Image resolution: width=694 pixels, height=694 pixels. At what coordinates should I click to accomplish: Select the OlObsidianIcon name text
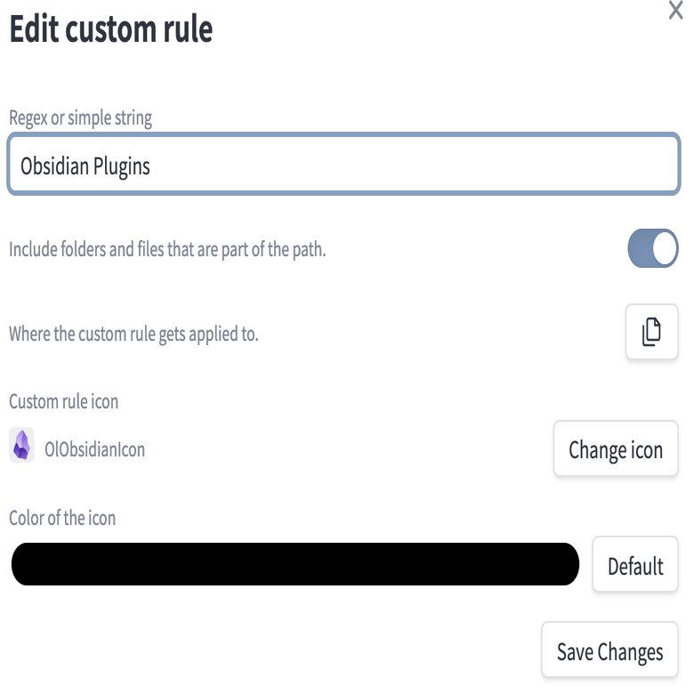click(94, 449)
